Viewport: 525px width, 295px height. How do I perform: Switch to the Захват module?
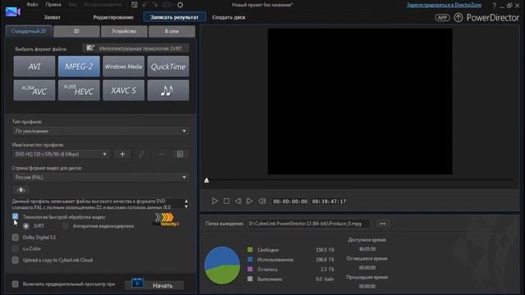coord(52,17)
